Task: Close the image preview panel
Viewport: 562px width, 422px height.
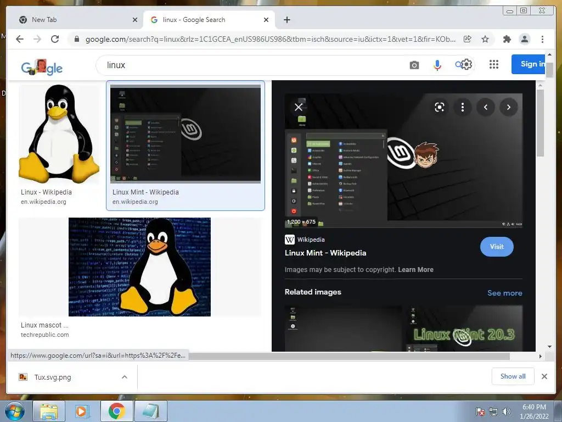Action: coord(298,107)
